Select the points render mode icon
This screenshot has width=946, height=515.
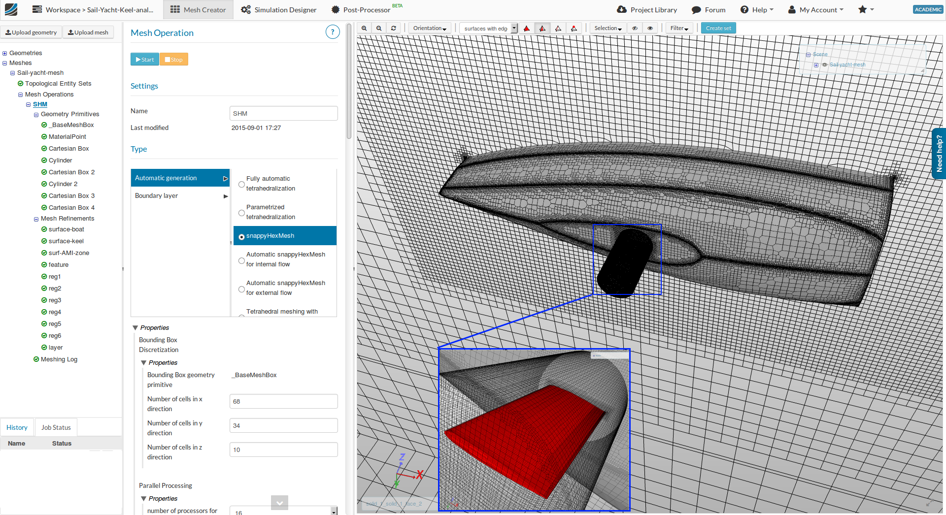pyautogui.click(x=574, y=28)
